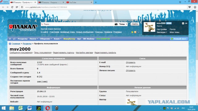
Task: Go back with the browser back arrow
Action: pos(3,7)
